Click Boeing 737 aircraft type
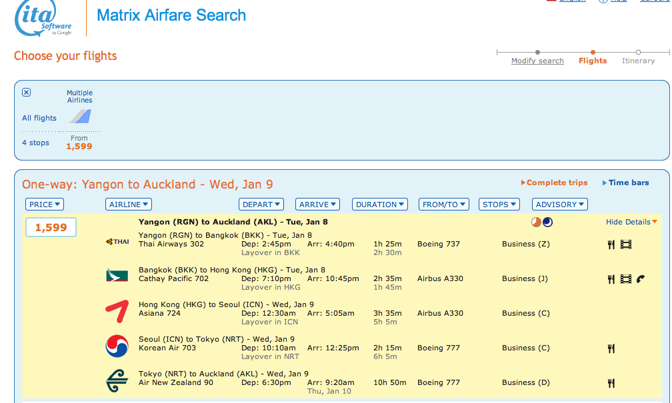Image resolution: width=672 pixels, height=403 pixels. [x=439, y=244]
